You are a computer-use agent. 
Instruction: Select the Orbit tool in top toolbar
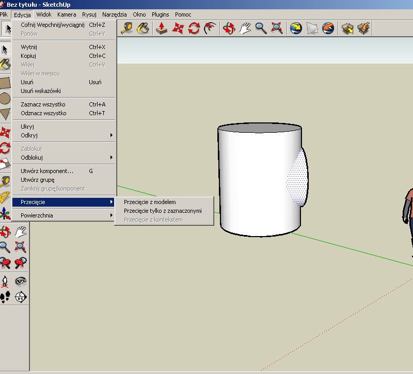pyautogui.click(x=229, y=28)
